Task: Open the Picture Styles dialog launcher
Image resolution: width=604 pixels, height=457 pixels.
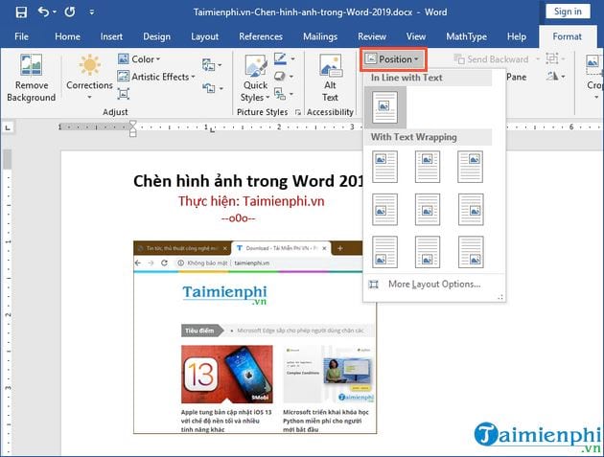Action: pos(298,112)
